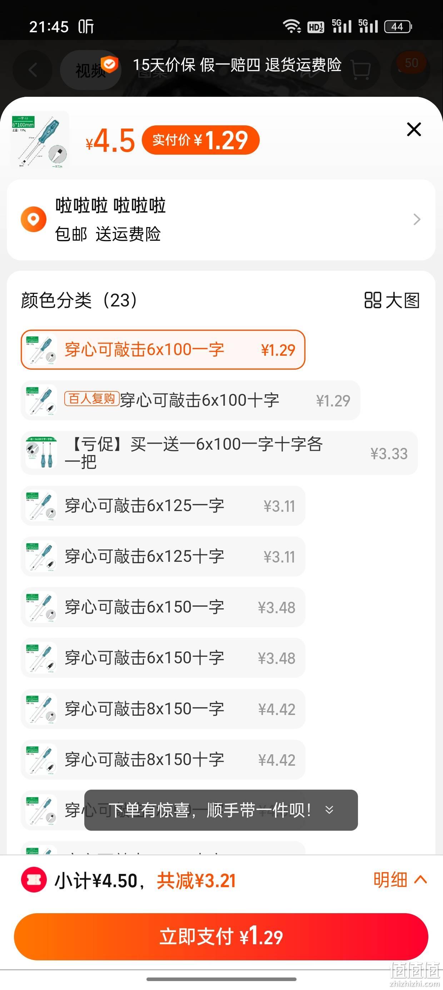Tap the orange location pin icon
443x990 pixels.
click(34, 219)
